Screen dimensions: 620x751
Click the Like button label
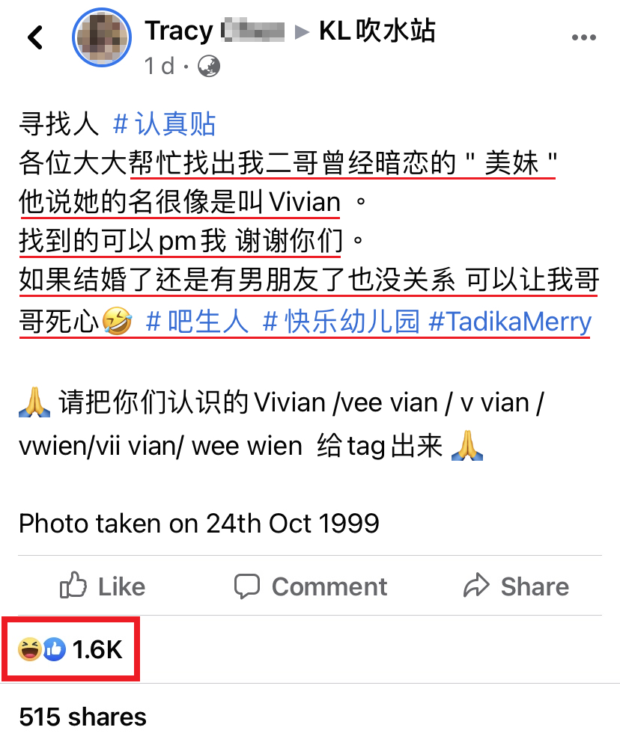[x=122, y=586]
